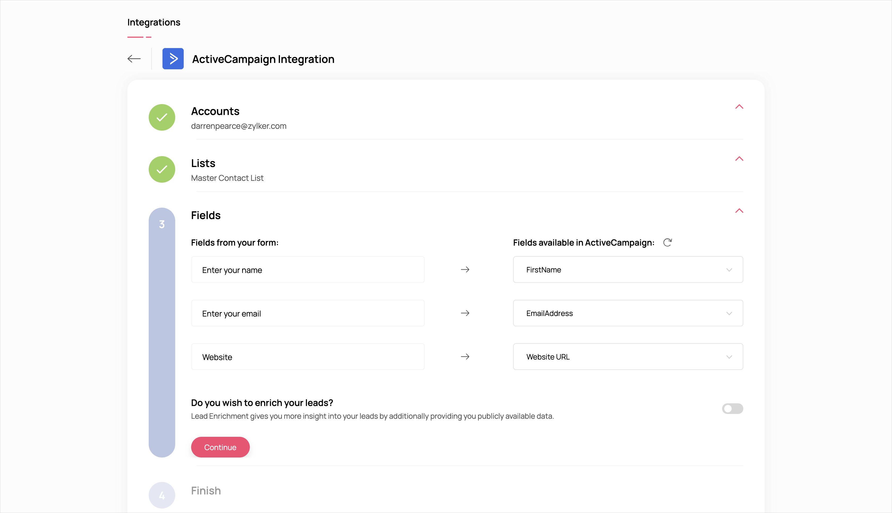Click the 'Enter your email' form field

point(307,313)
